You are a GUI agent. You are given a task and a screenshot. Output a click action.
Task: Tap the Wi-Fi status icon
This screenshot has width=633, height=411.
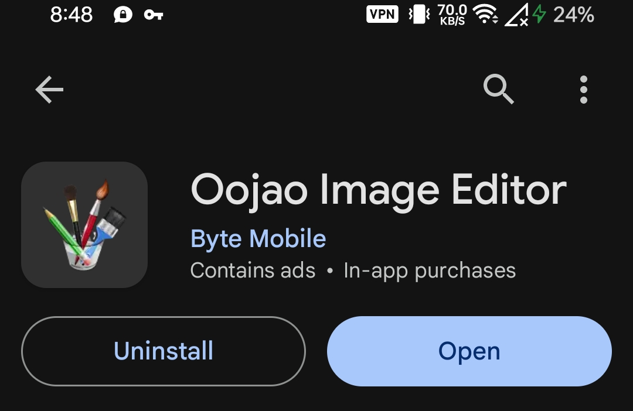coord(485,15)
